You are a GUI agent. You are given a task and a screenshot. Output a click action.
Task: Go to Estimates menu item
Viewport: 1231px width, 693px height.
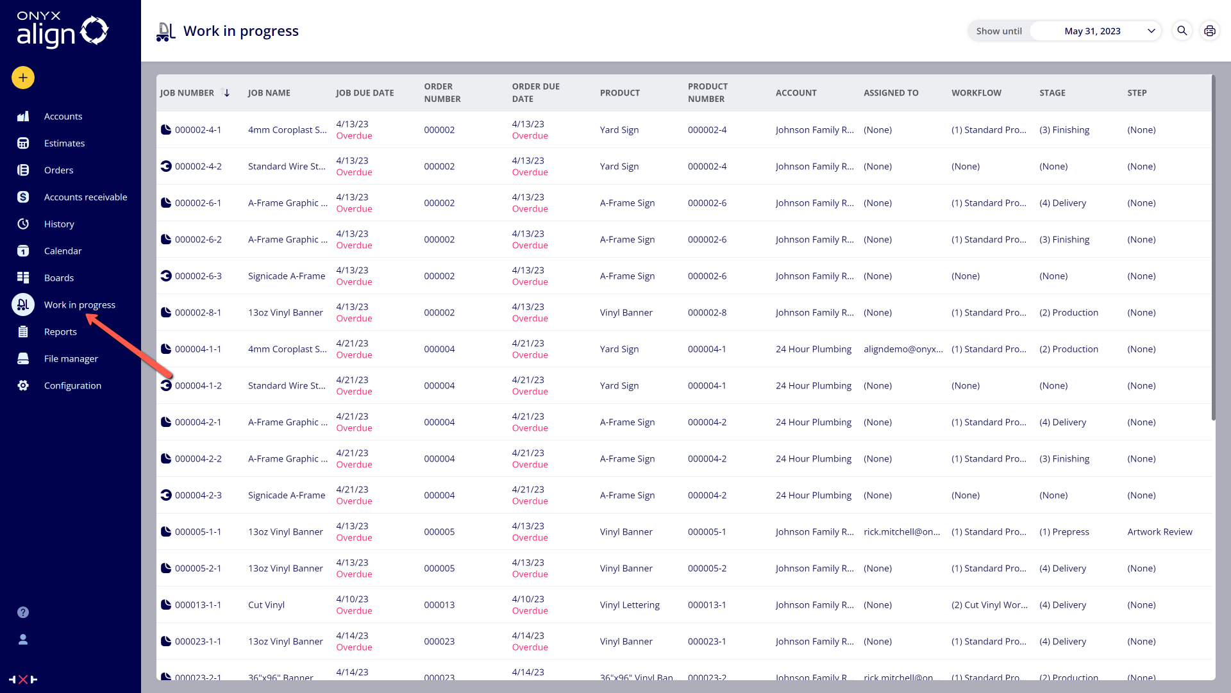64,143
